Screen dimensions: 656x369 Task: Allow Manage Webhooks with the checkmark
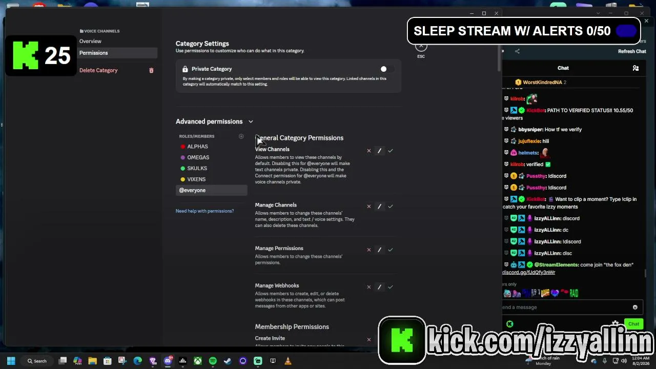391,287
